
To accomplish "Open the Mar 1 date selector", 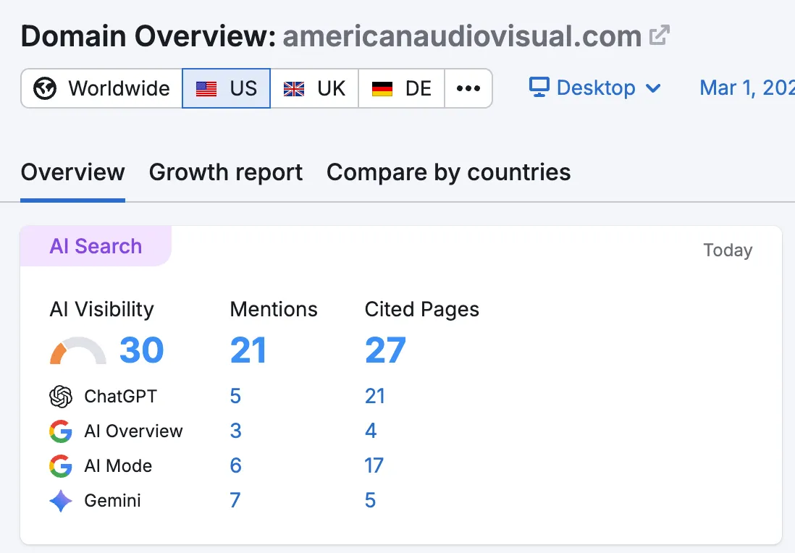I will pyautogui.click(x=746, y=87).
